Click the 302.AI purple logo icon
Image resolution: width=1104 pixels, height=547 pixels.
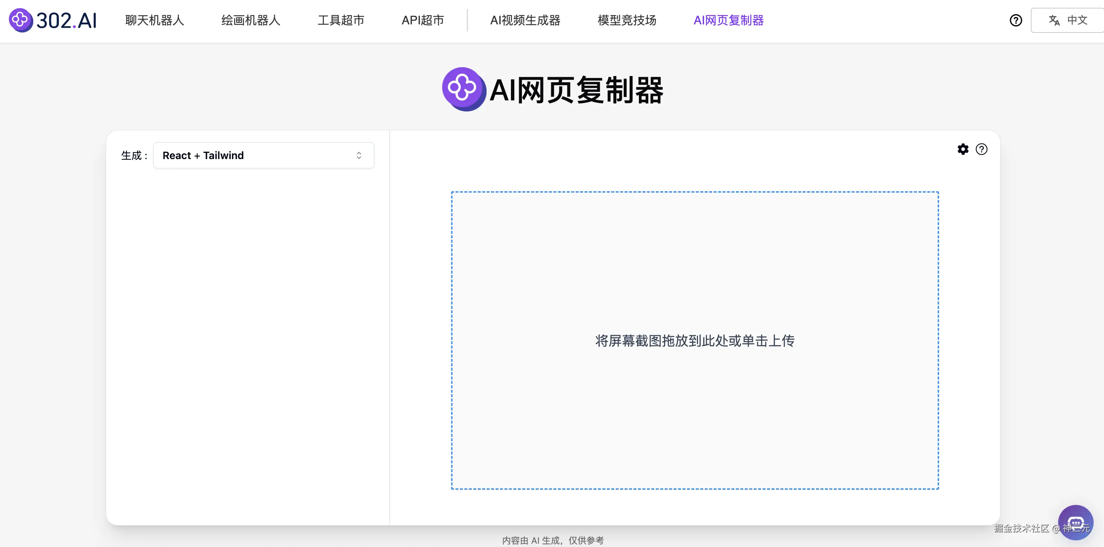(x=21, y=20)
